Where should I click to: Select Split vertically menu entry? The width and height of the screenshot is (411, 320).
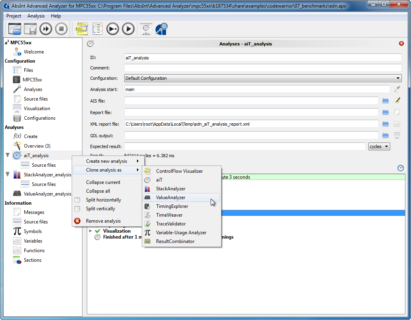100,209
